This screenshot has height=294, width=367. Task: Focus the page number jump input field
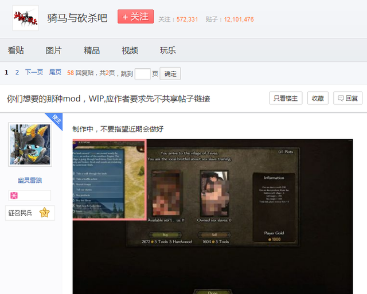143,74
